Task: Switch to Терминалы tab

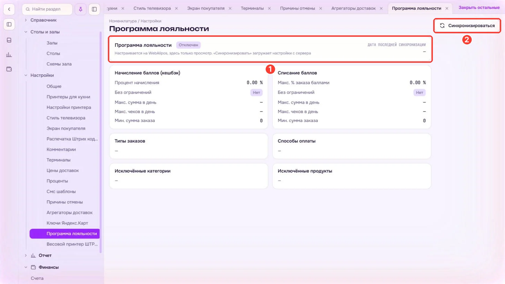Action: (x=252, y=8)
